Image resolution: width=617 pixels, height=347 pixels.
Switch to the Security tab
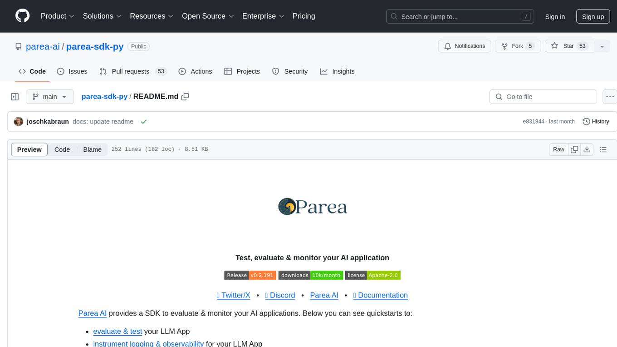point(290,71)
